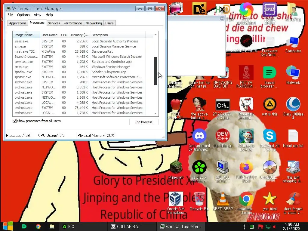308x231 pixels.
Task: Sort by Description column header
Action: coord(118,35)
